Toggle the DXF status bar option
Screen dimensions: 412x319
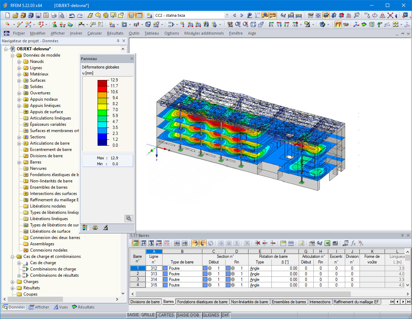225,315
